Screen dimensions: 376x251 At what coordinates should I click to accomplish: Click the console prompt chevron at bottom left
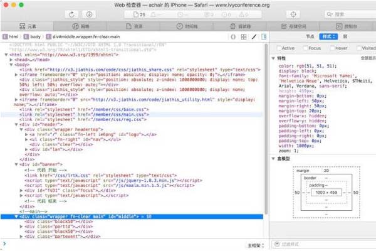point(4,244)
